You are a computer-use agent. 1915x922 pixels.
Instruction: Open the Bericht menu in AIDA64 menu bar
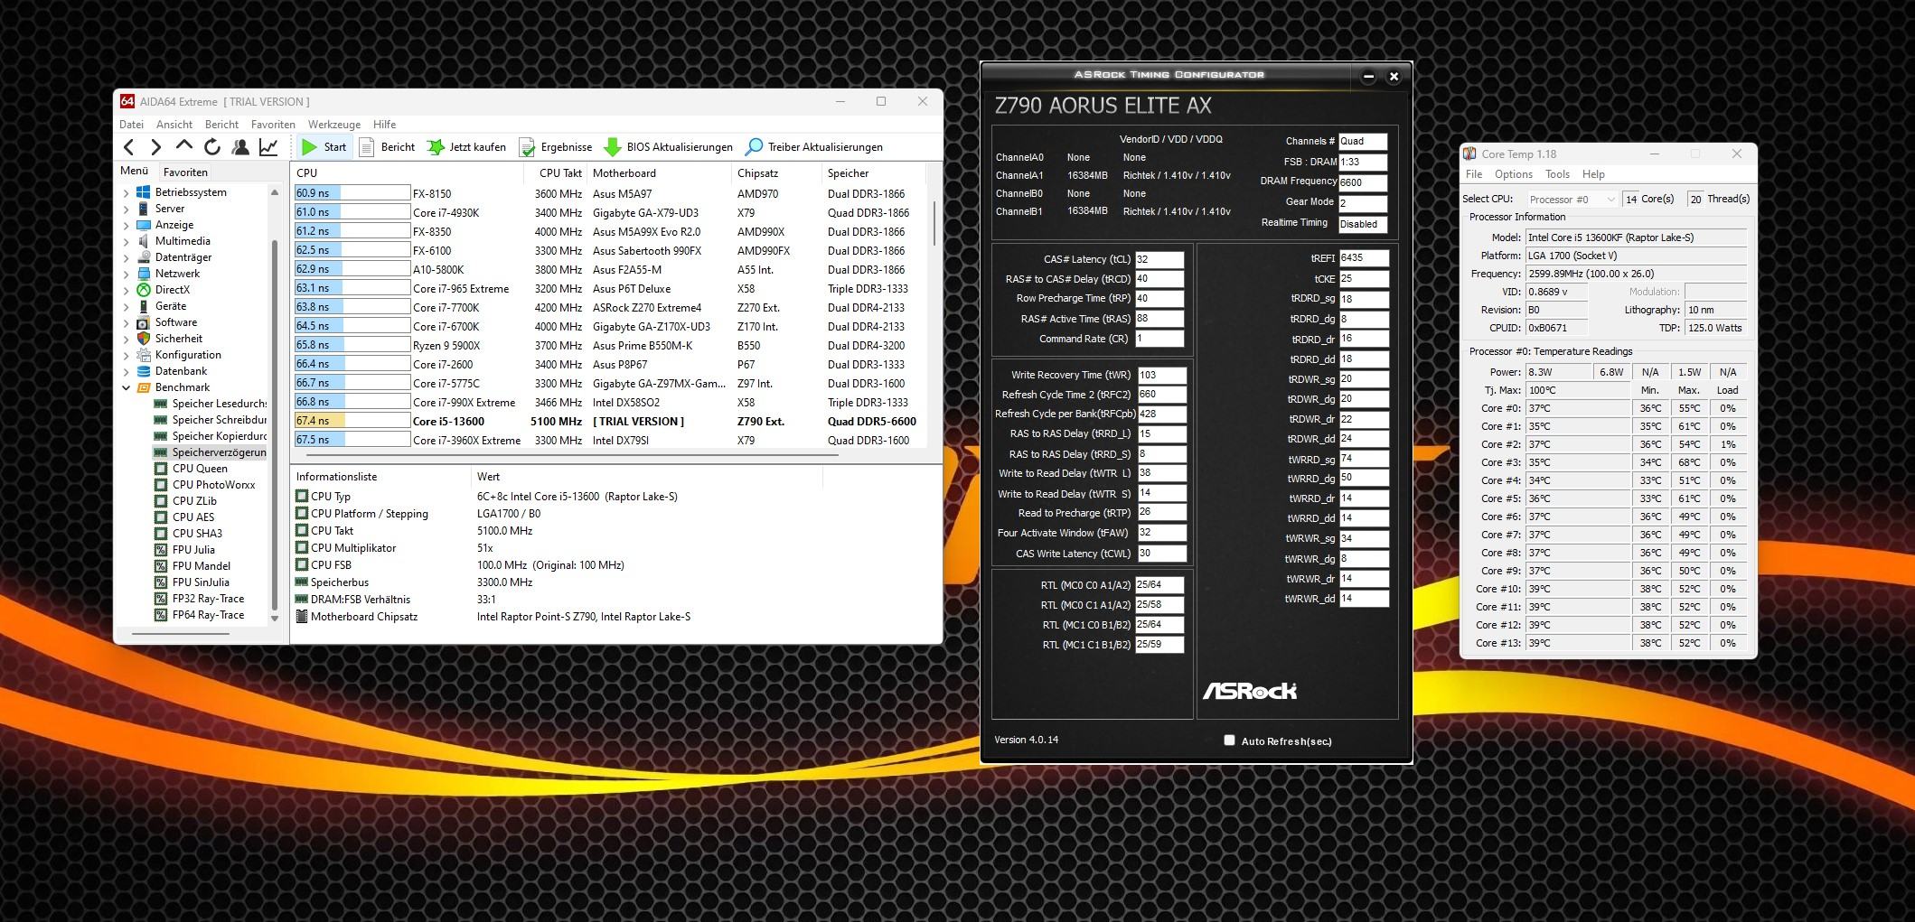pos(221,125)
